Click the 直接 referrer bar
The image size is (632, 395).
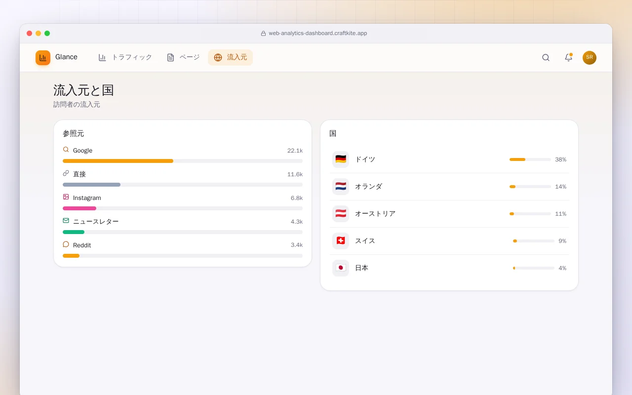[183, 185]
